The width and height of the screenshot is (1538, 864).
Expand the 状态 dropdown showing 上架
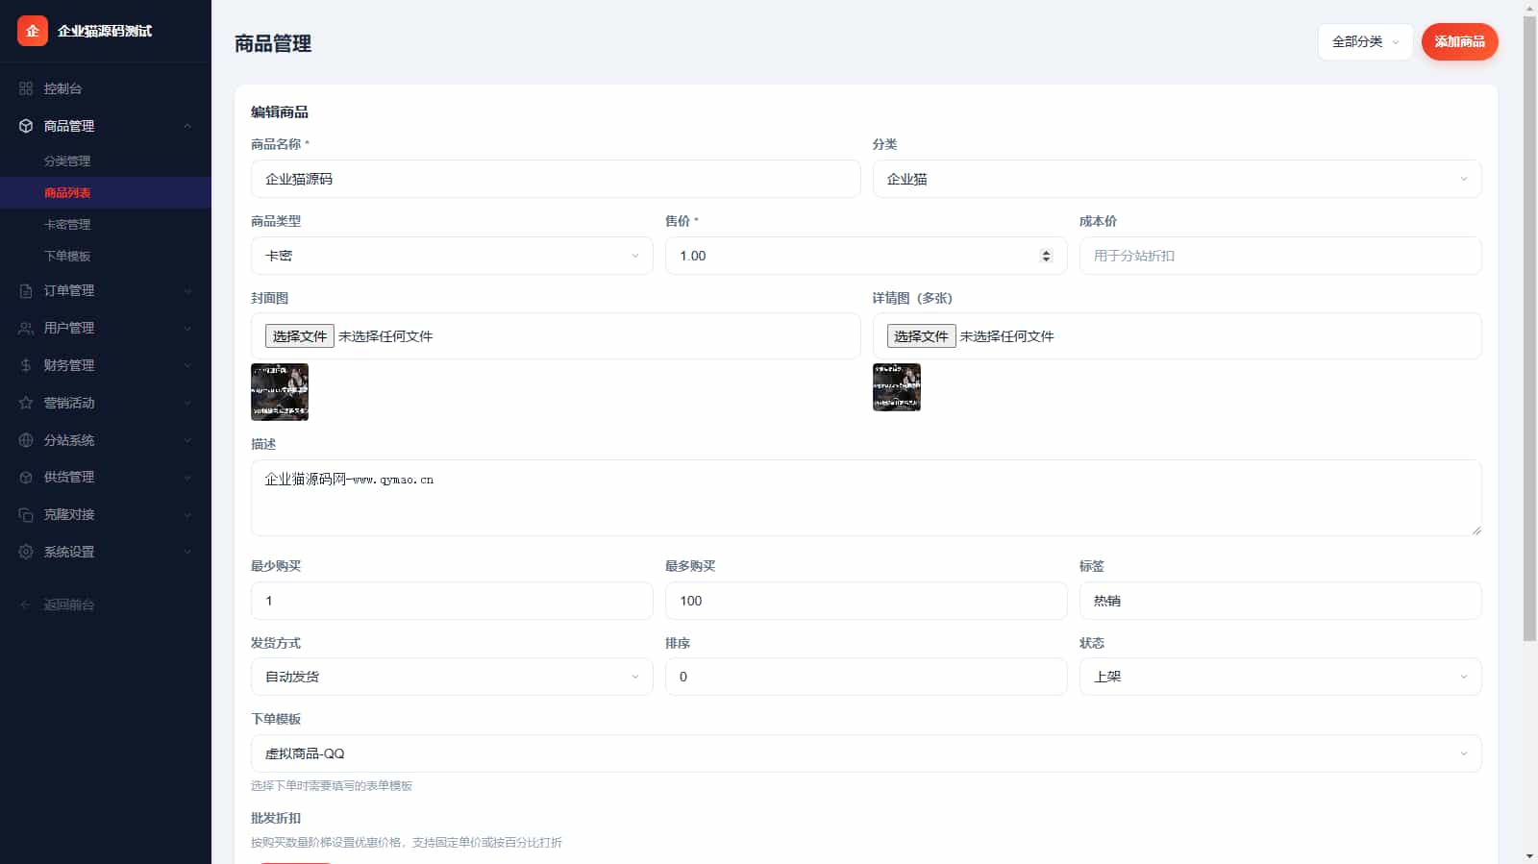1279,677
